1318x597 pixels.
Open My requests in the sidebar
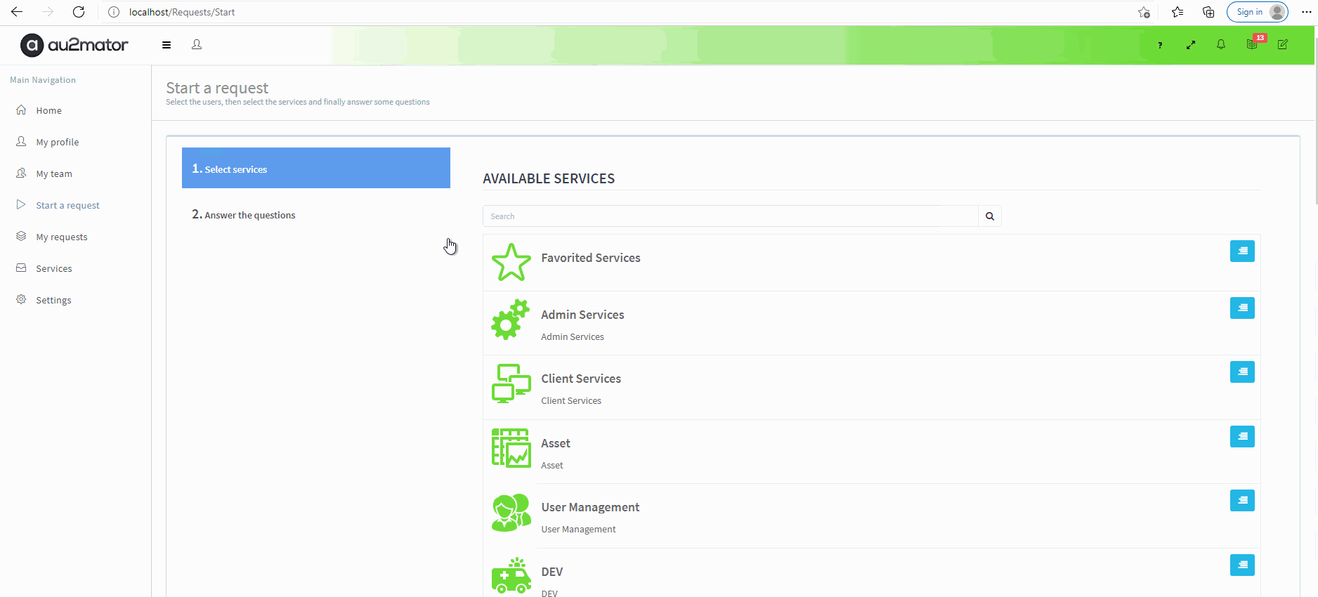click(x=62, y=237)
